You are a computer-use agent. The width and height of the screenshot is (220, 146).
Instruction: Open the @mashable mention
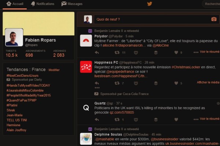[x=104, y=139]
